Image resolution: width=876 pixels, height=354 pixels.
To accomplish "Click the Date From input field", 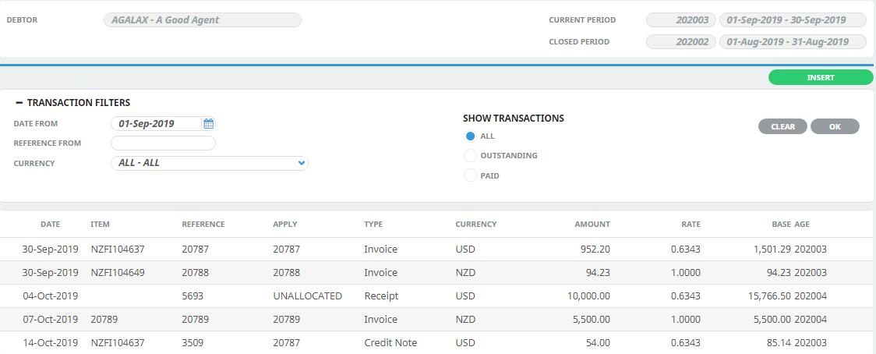I will pos(156,124).
